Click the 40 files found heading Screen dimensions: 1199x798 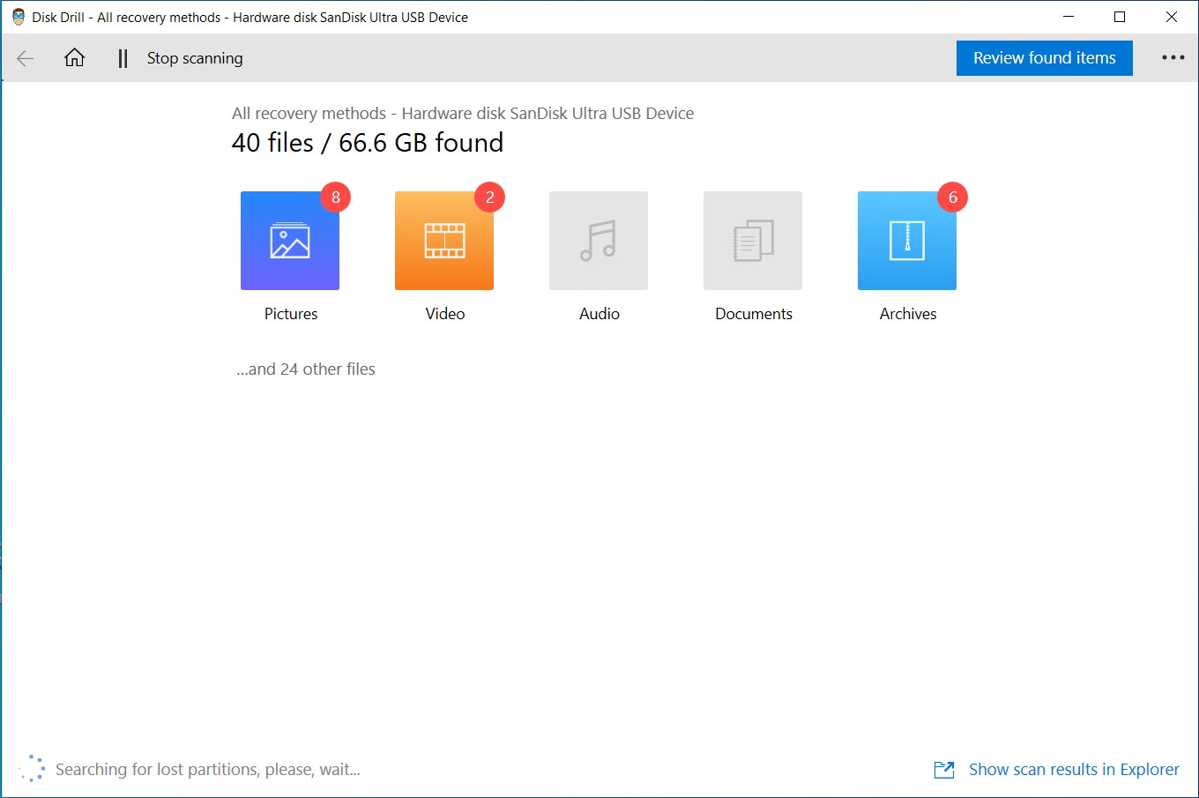[367, 142]
